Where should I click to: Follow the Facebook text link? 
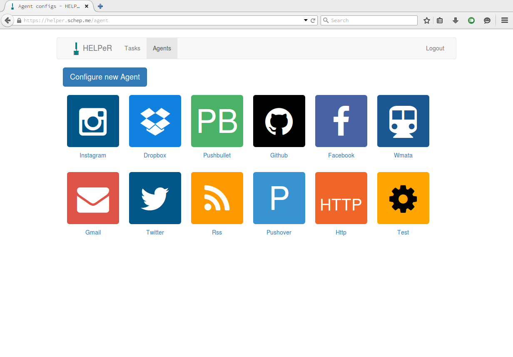click(x=341, y=155)
